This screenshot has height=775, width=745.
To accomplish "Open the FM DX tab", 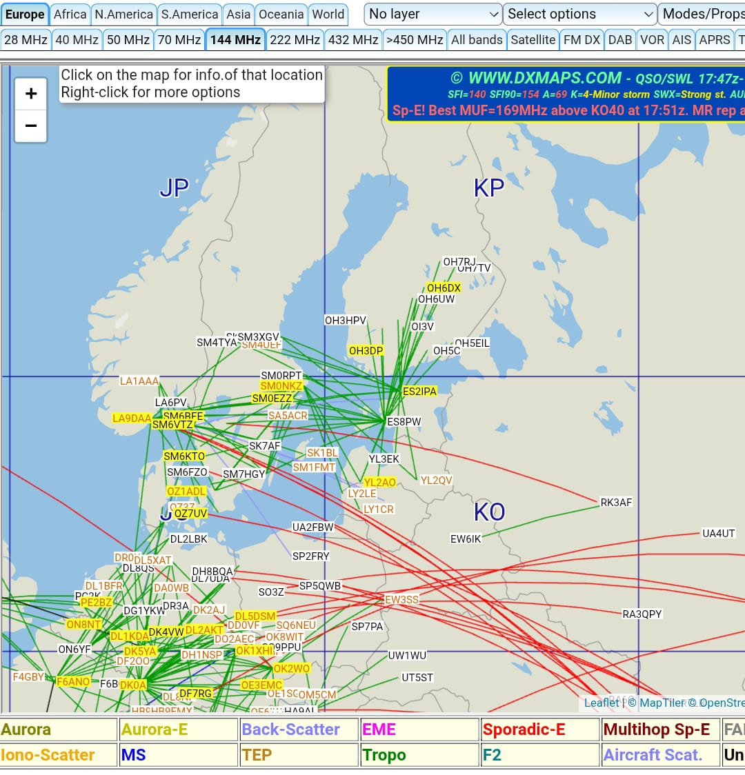I will coord(582,39).
